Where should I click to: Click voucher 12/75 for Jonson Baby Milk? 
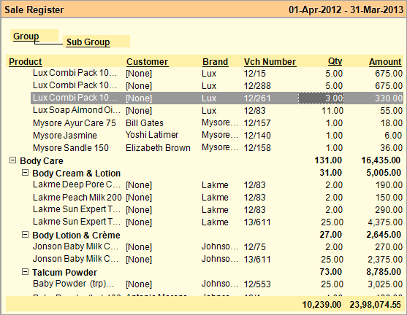click(254, 247)
